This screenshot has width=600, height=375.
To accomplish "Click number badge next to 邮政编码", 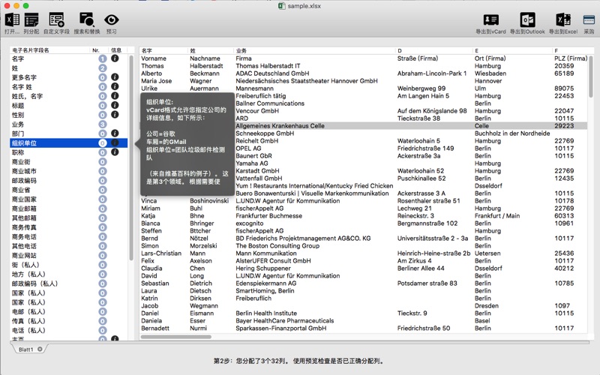I will click(103, 181).
